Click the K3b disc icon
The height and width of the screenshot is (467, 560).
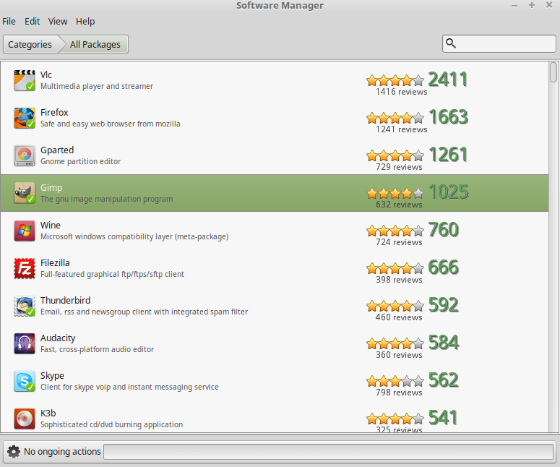(25, 419)
